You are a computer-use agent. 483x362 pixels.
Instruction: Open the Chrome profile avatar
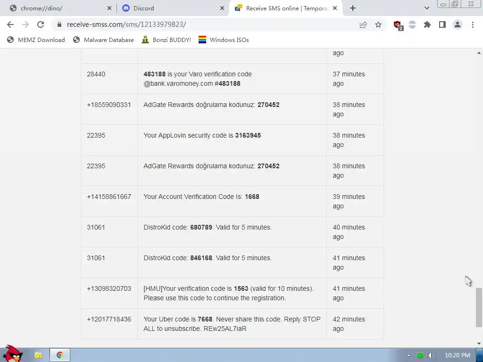458,25
